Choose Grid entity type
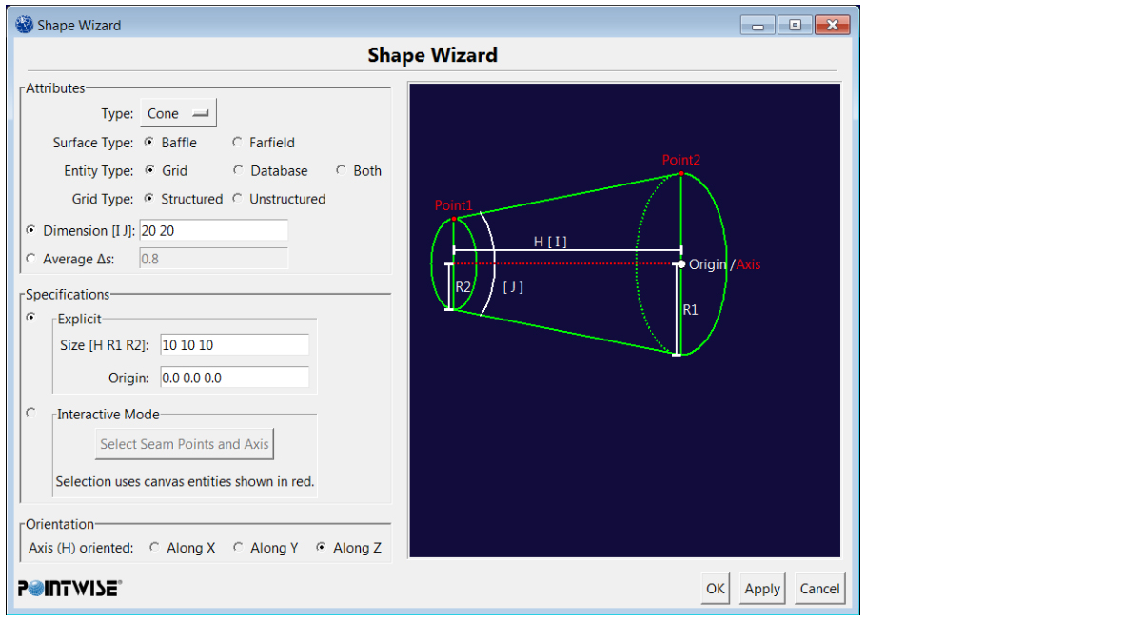The width and height of the screenshot is (1142, 621). point(149,171)
